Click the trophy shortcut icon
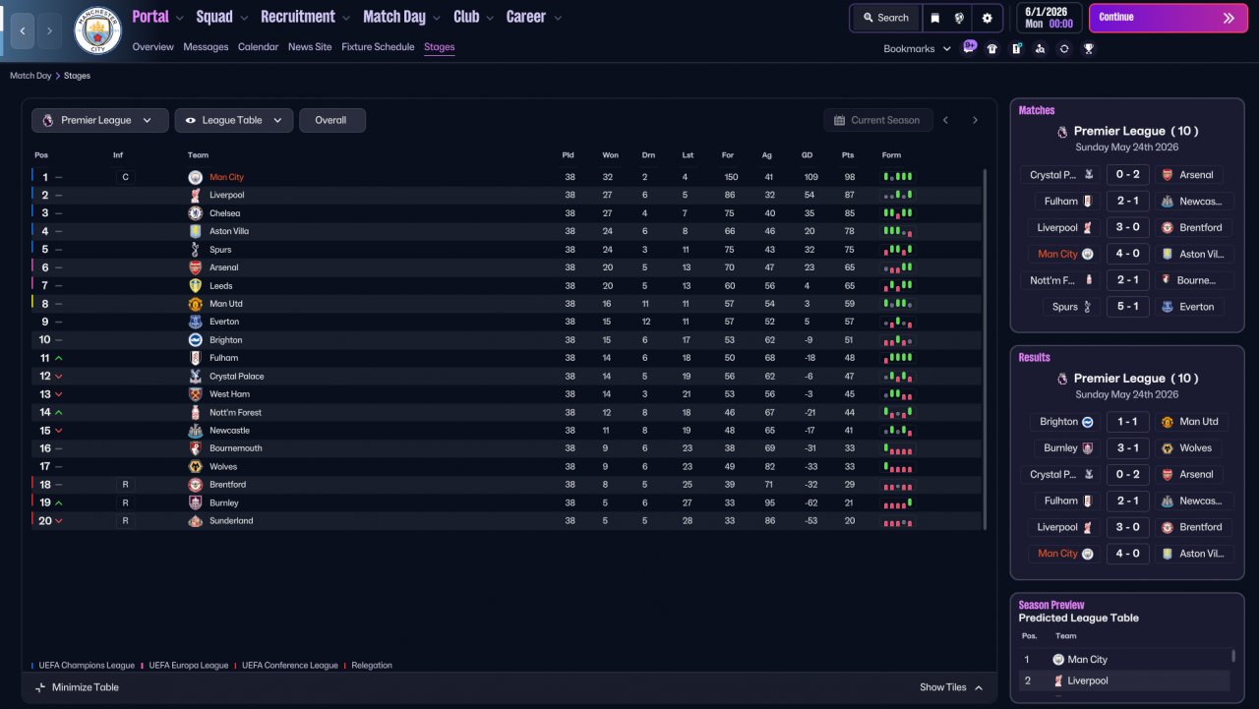Screen dimensions: 1259x709 coord(1089,48)
